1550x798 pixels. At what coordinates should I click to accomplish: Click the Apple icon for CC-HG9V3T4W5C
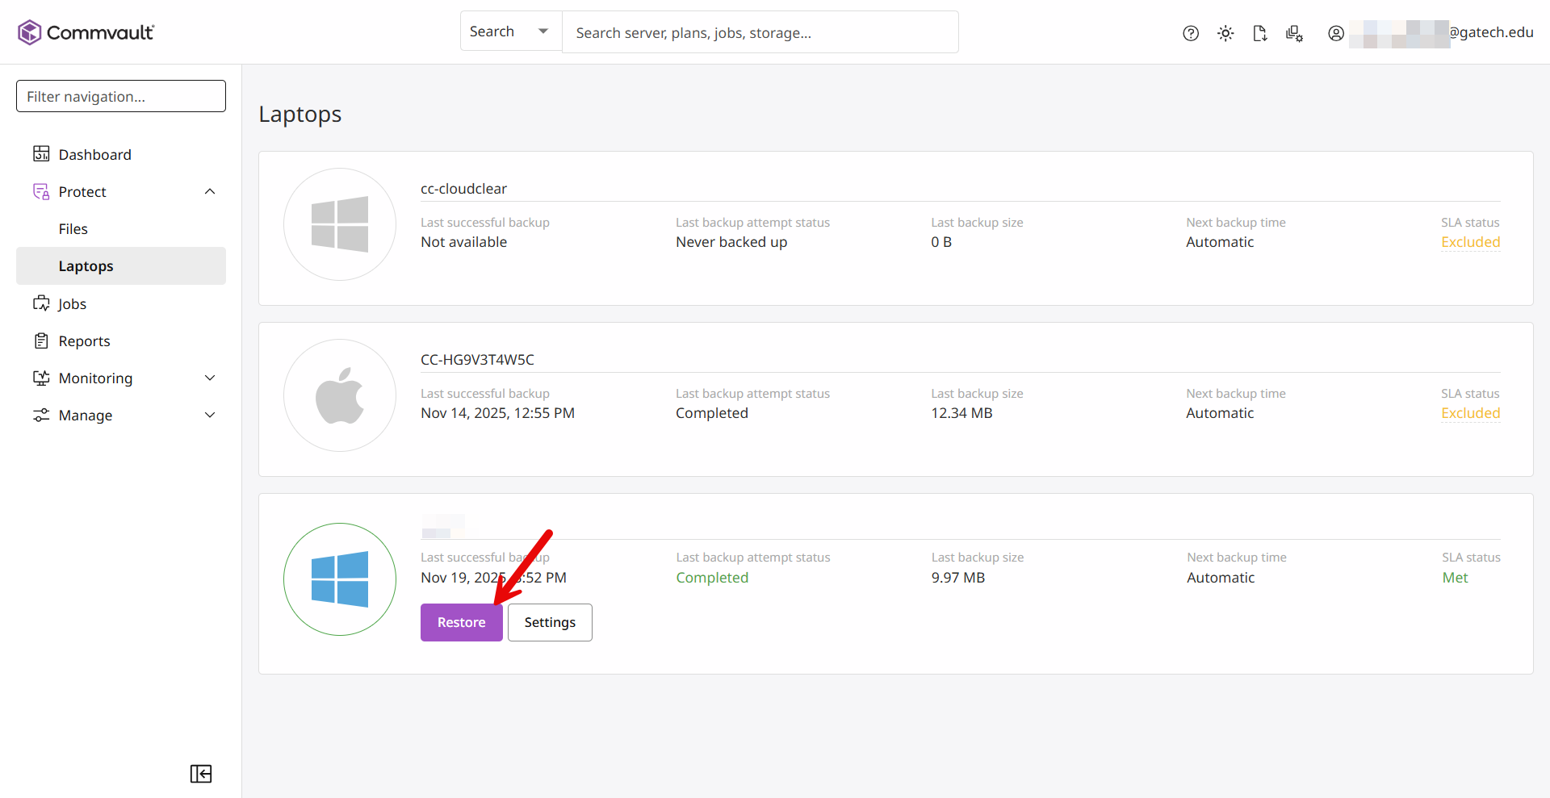(340, 395)
